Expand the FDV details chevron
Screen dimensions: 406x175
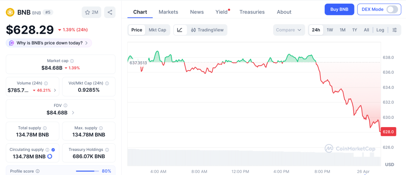click(73, 113)
